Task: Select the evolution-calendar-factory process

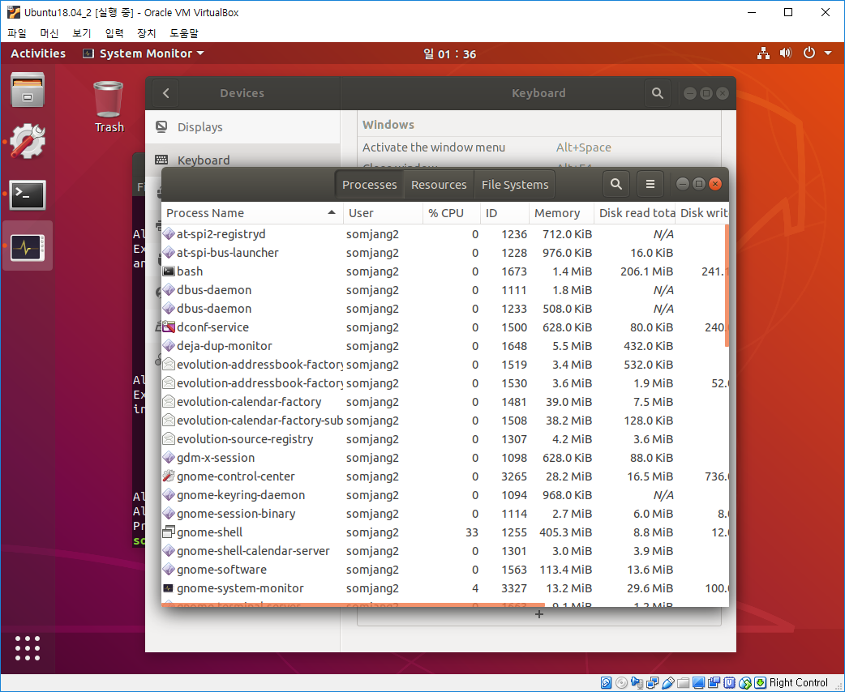Action: coord(444,402)
